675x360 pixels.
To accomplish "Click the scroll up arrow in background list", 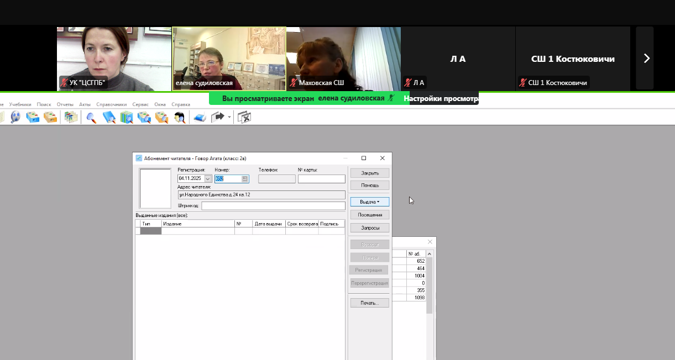I will [430, 254].
